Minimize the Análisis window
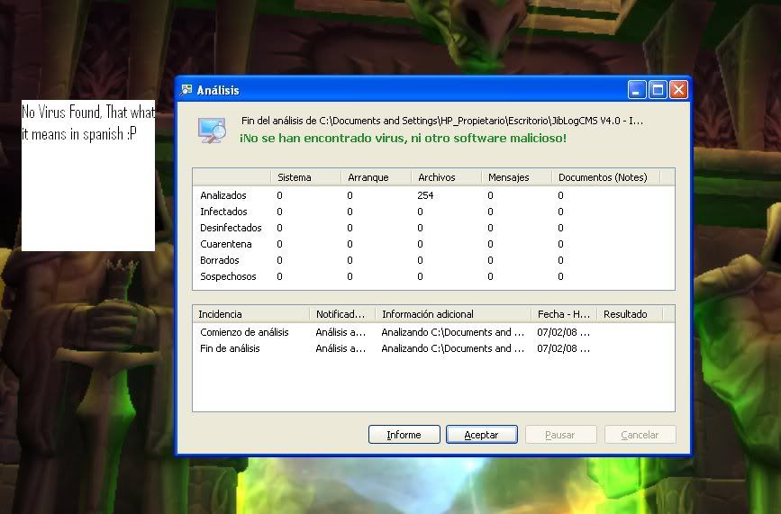The width and height of the screenshot is (781, 514). pos(638,89)
